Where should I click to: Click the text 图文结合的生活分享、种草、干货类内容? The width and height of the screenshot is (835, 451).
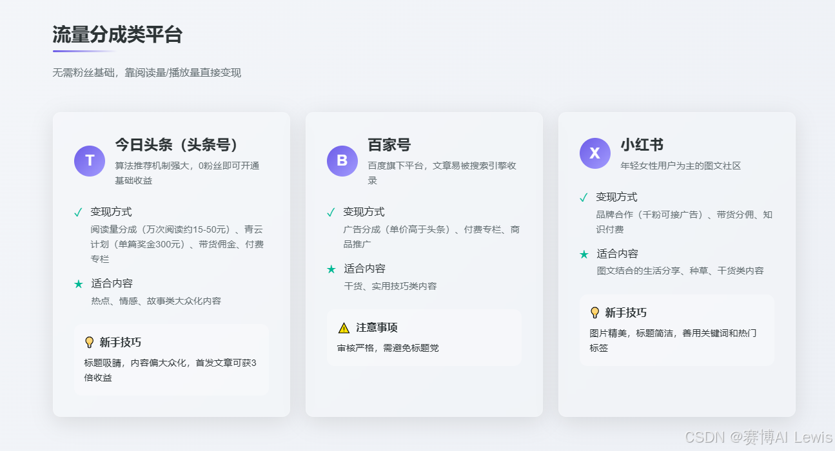pyautogui.click(x=680, y=271)
